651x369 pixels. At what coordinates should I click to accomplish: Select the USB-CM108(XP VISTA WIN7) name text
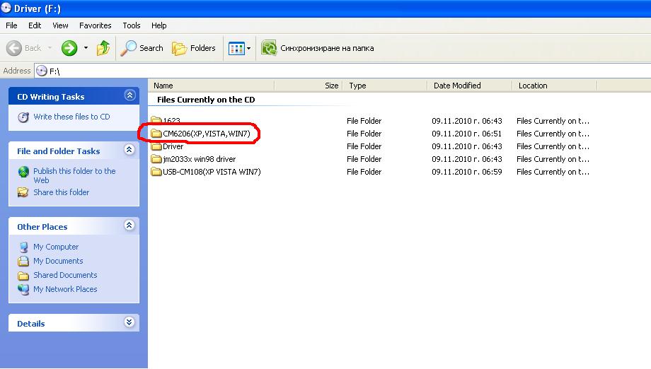(x=212, y=172)
